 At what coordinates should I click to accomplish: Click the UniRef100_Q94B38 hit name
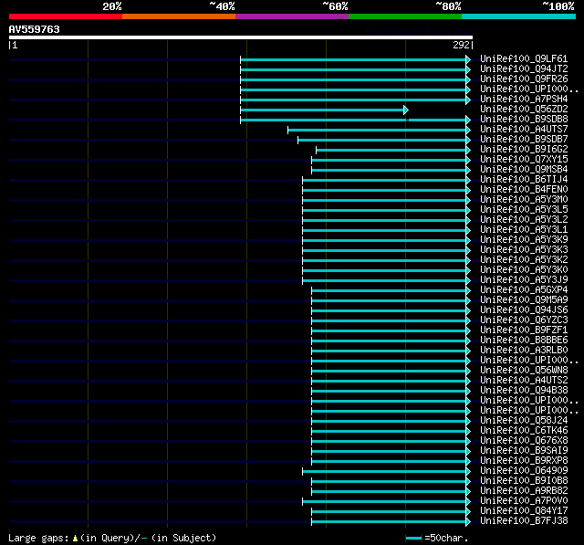(x=524, y=391)
